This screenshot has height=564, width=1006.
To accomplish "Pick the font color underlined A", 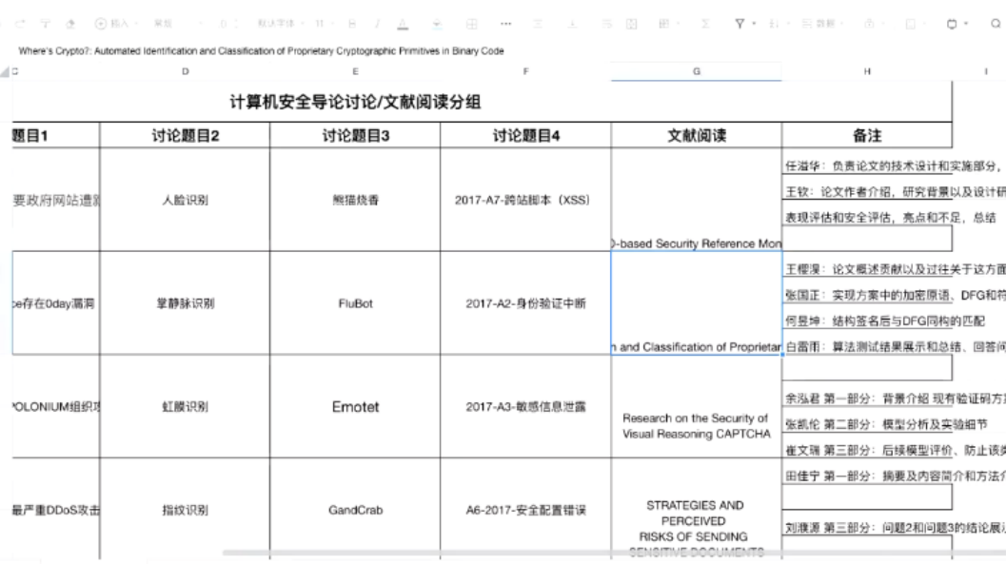I will click(403, 21).
